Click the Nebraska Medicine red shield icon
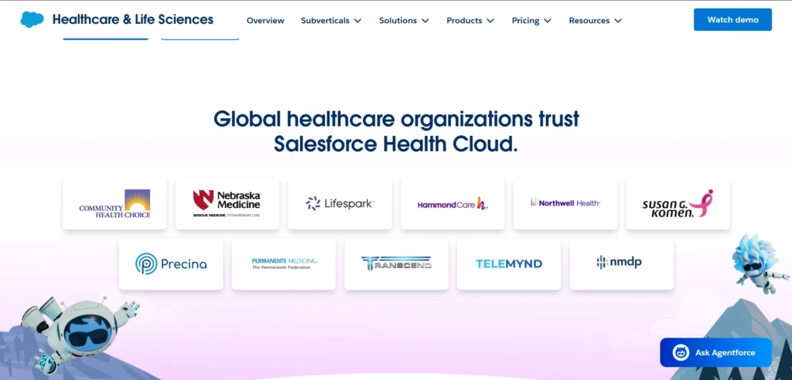The width and height of the screenshot is (792, 380). [203, 200]
